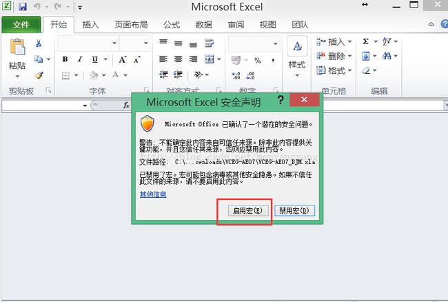Viewport: 448px width, 302px height.
Task: Toggle Bold formatting
Action: 65,59
